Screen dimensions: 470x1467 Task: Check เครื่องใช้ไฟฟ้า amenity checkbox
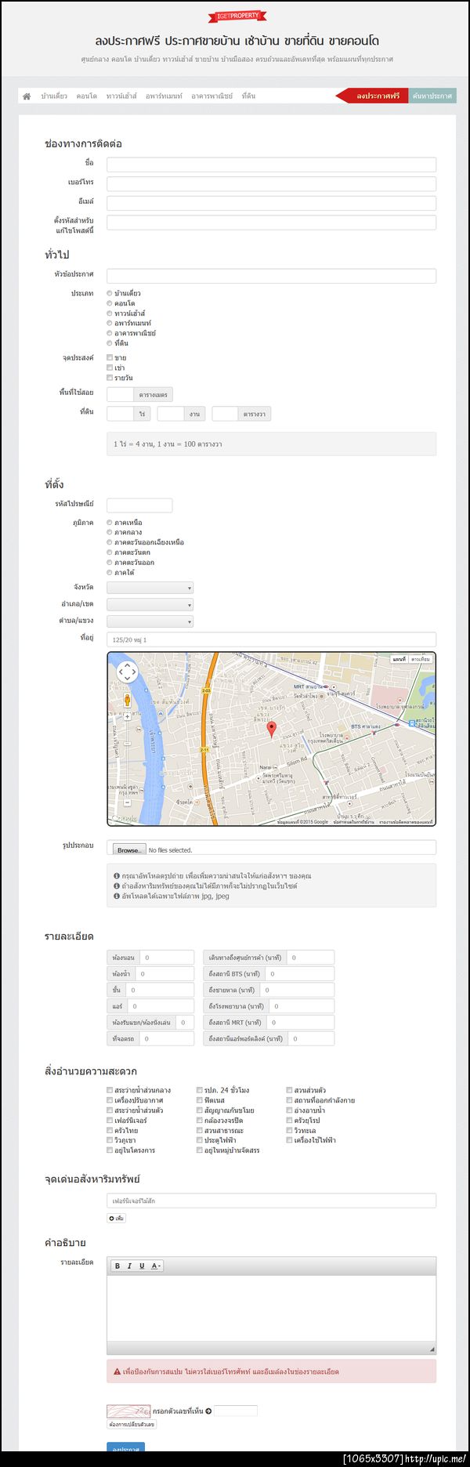tap(289, 1140)
